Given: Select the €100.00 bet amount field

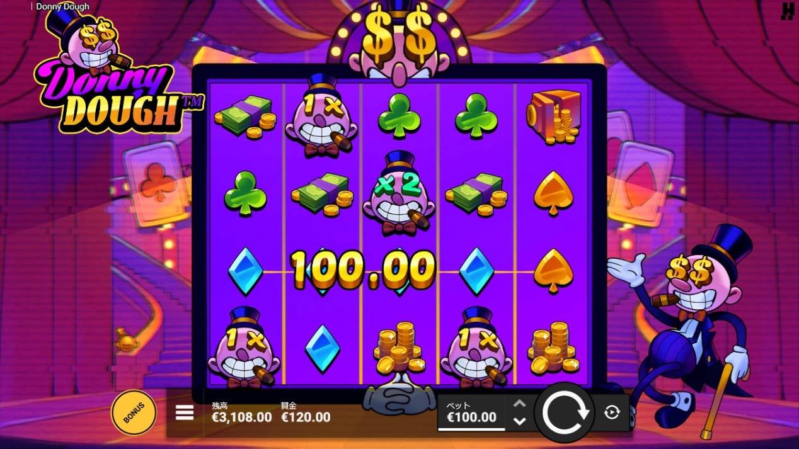Looking at the screenshot, I should pos(471,412).
